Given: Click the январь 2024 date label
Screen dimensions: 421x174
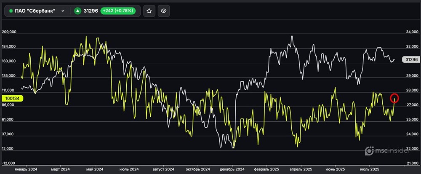Looking at the screenshot, I should [x=26, y=169].
